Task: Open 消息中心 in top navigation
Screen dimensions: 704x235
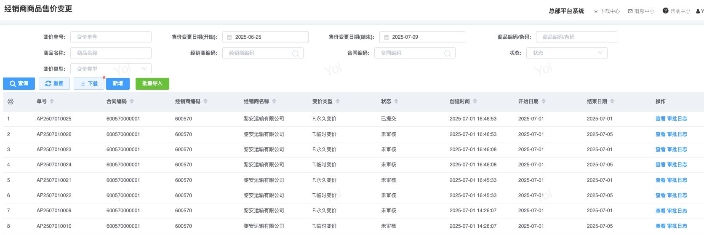Action: (x=641, y=11)
